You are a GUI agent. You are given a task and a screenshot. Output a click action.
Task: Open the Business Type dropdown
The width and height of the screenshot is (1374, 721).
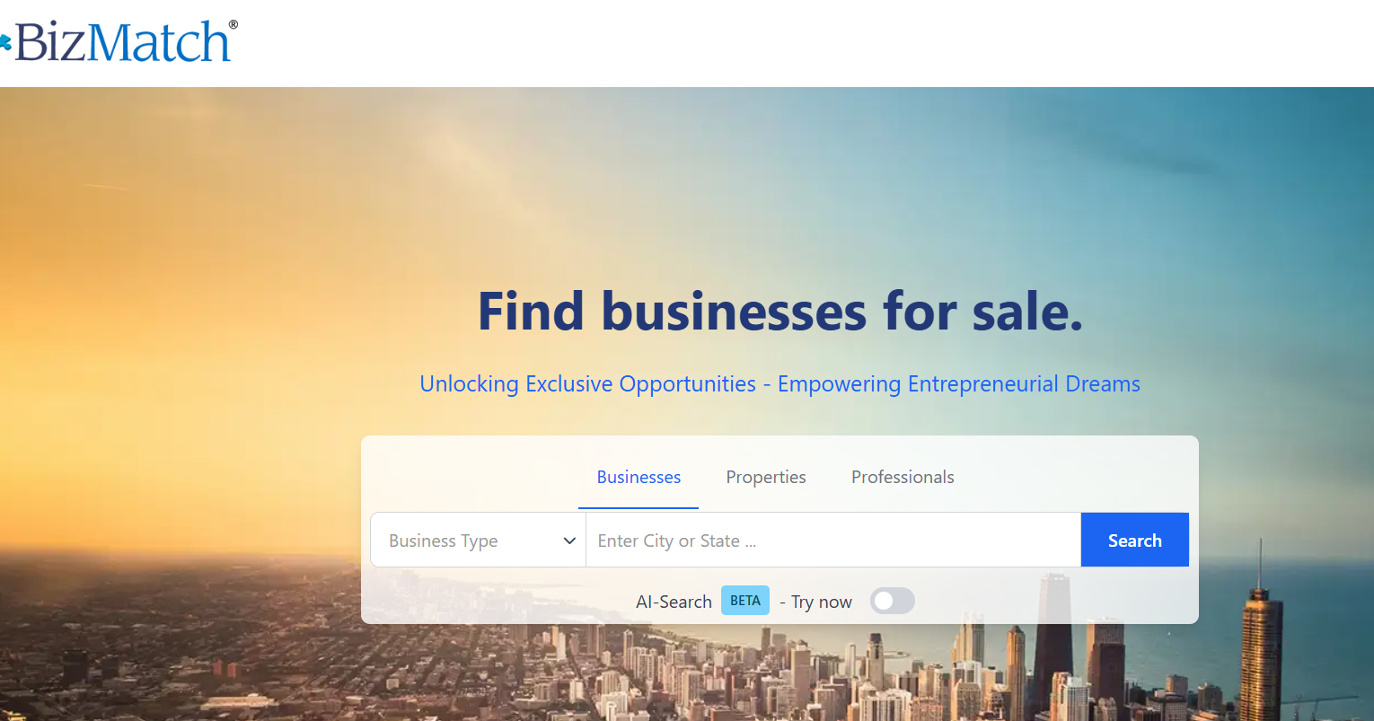pos(478,541)
